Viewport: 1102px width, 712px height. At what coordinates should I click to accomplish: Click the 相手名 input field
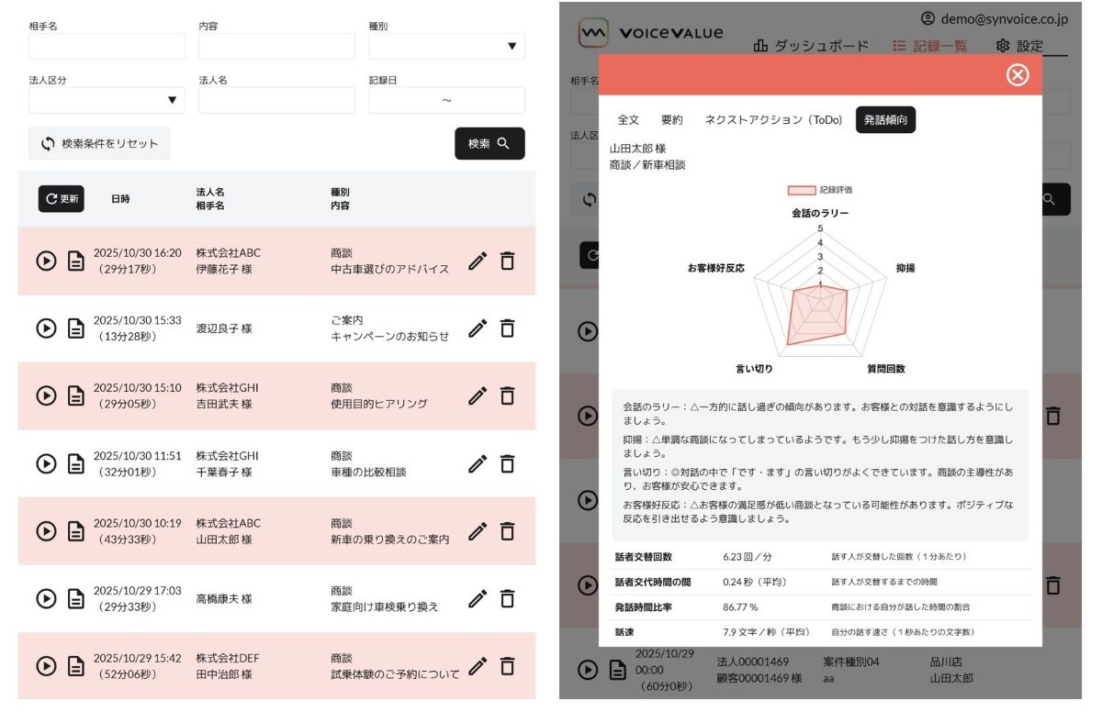pos(107,47)
